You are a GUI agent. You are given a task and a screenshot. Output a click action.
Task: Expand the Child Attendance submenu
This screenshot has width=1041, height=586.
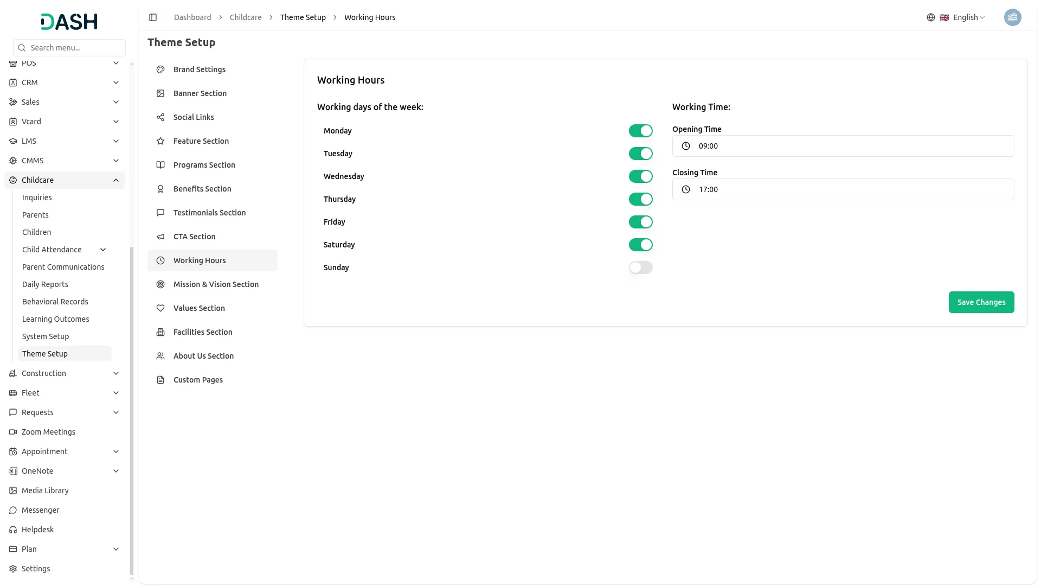103,250
